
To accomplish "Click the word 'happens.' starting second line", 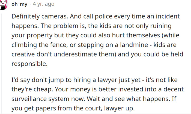I will (25, 26).
